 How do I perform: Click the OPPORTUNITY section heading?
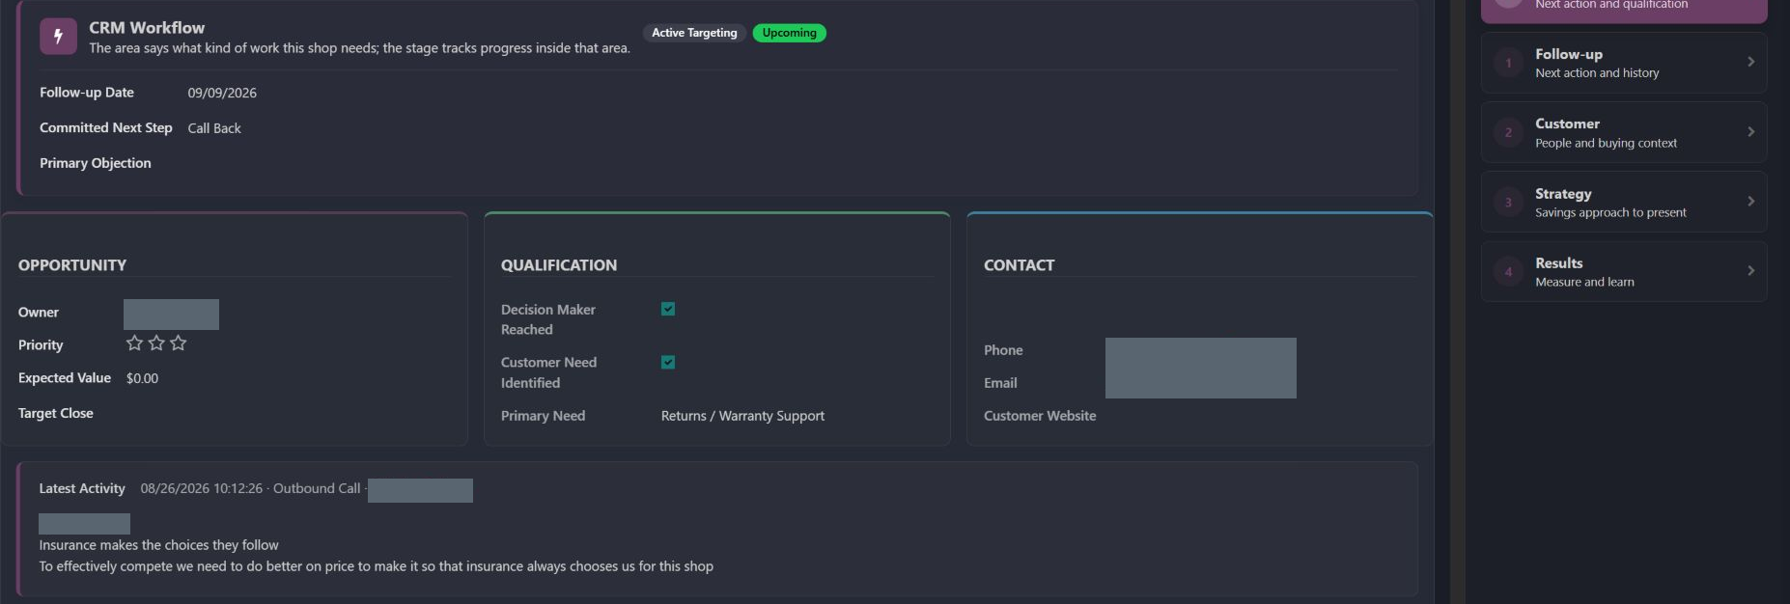72,265
